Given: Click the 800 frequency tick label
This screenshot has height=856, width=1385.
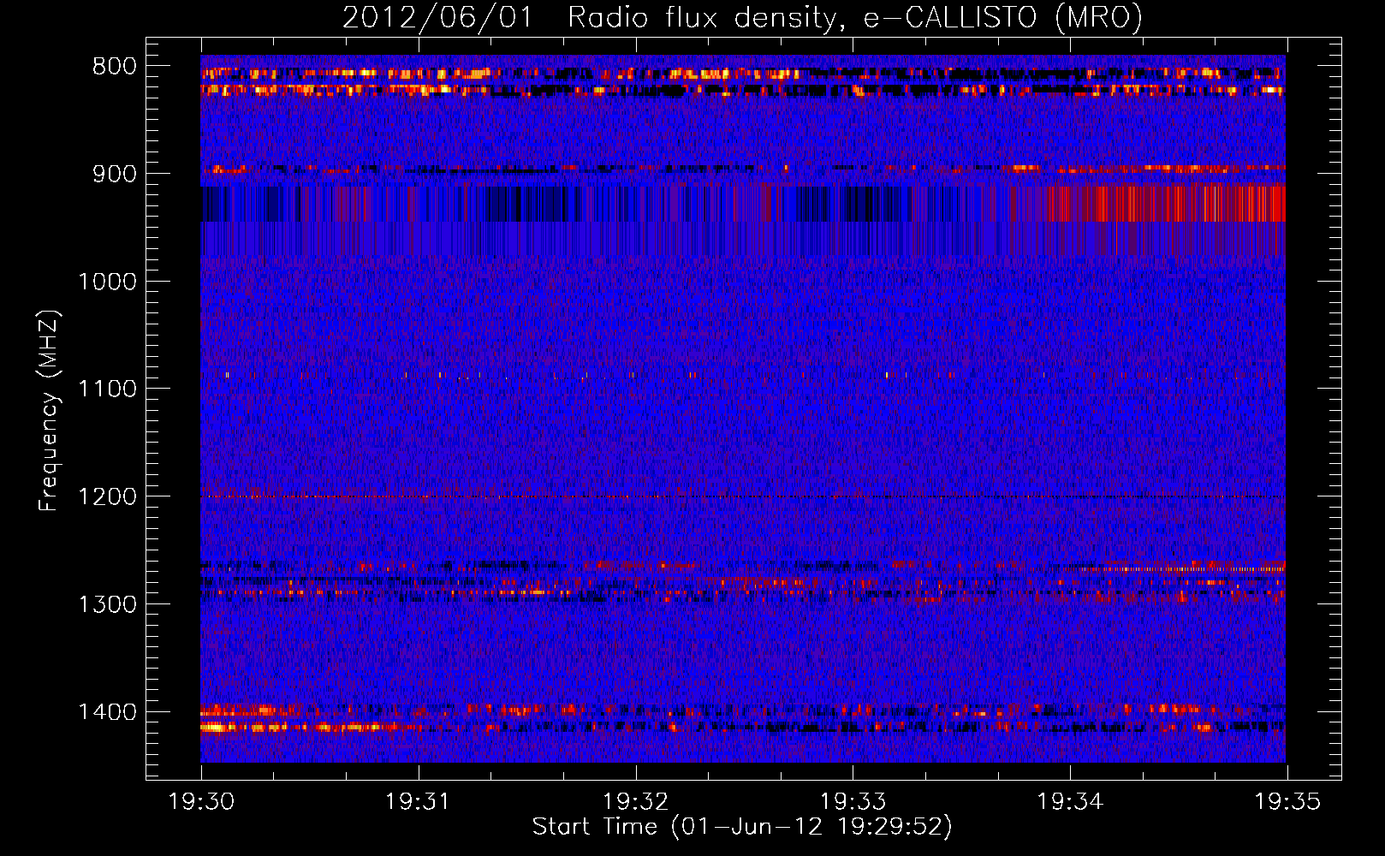Looking at the screenshot, I should (115, 67).
